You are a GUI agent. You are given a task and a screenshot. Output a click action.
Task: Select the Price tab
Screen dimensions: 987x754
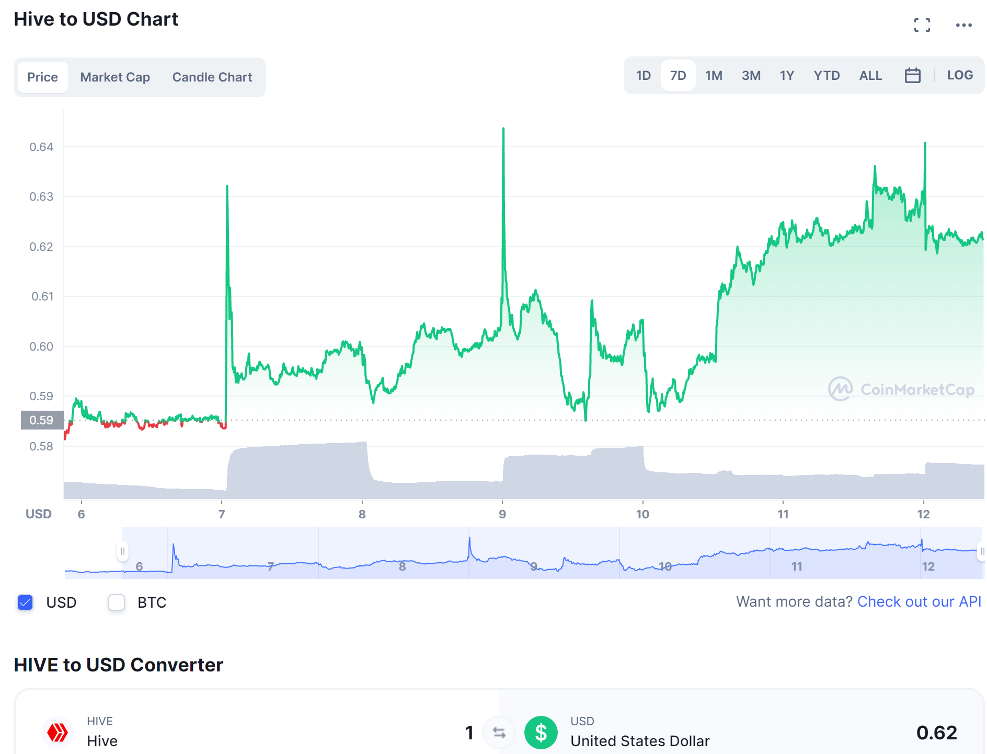tap(42, 77)
